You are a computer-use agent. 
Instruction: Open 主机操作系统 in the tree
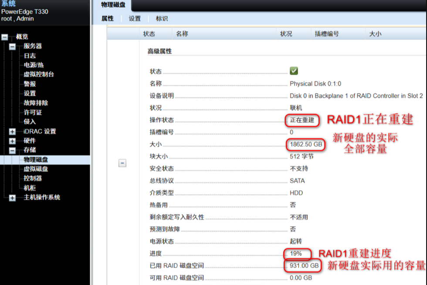[42, 197]
